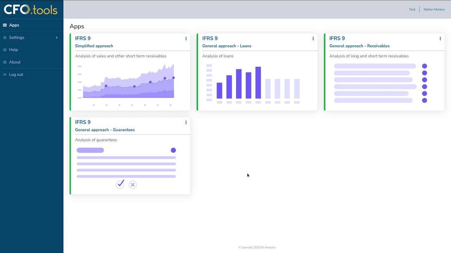Click the form illustration of Guarantees card
Viewport: 451px width, 253px height.
126,168
